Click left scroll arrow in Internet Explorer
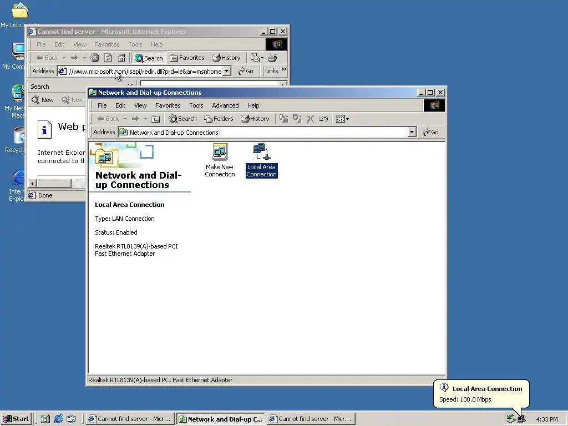The height and width of the screenshot is (426, 568). (32, 184)
